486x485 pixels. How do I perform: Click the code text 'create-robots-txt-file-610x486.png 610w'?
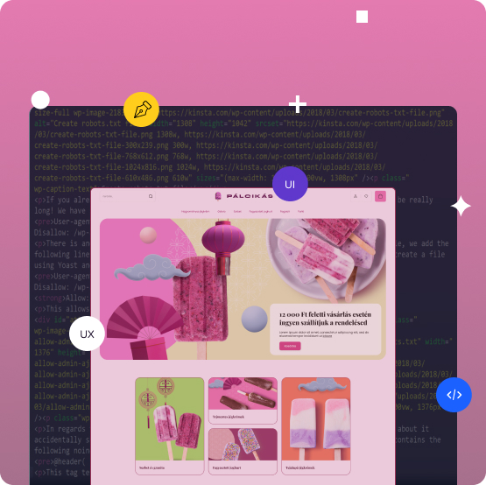113,179
